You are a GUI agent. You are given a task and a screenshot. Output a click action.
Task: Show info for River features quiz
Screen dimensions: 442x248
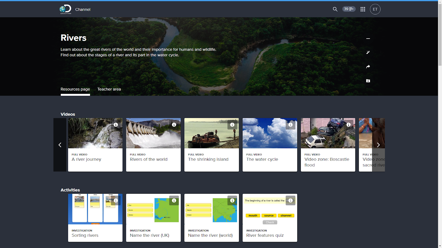(x=290, y=201)
